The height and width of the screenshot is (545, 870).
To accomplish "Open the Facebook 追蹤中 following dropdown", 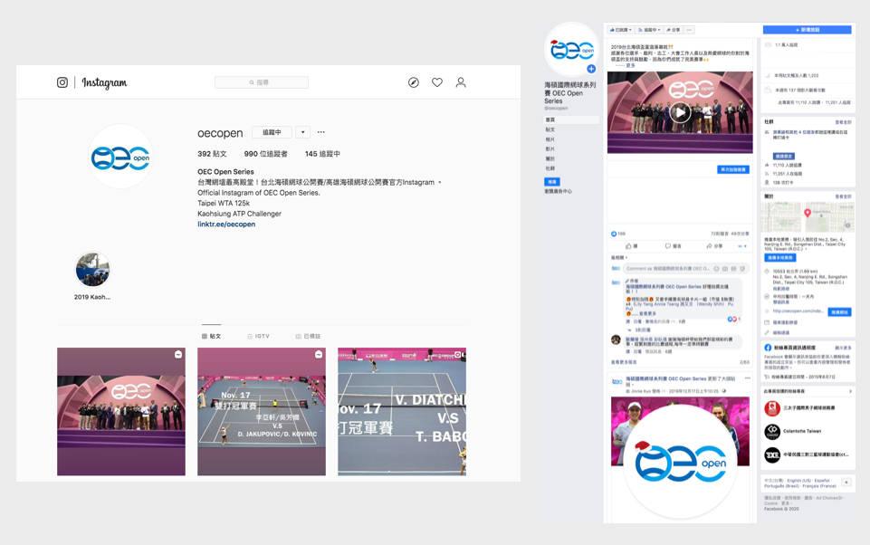I will pyautogui.click(x=649, y=30).
